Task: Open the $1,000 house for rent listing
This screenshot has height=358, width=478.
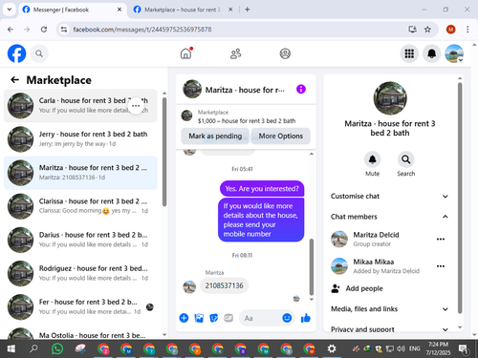Action: 246,116
